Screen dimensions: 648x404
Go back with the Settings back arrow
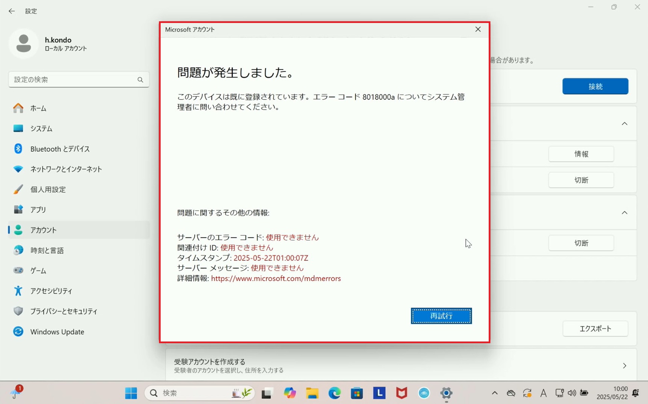12,11
